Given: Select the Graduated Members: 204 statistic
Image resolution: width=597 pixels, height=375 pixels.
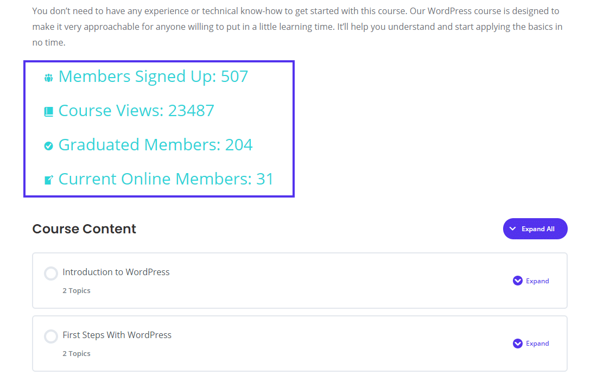Looking at the screenshot, I should point(155,145).
